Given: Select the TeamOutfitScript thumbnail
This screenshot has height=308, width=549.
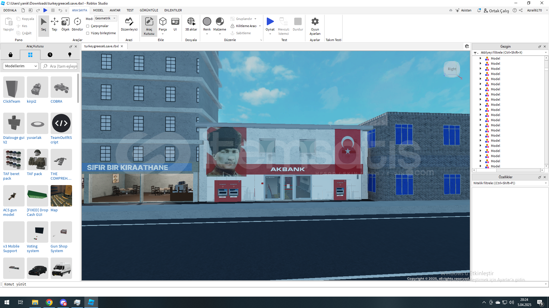Looking at the screenshot, I should [61, 123].
